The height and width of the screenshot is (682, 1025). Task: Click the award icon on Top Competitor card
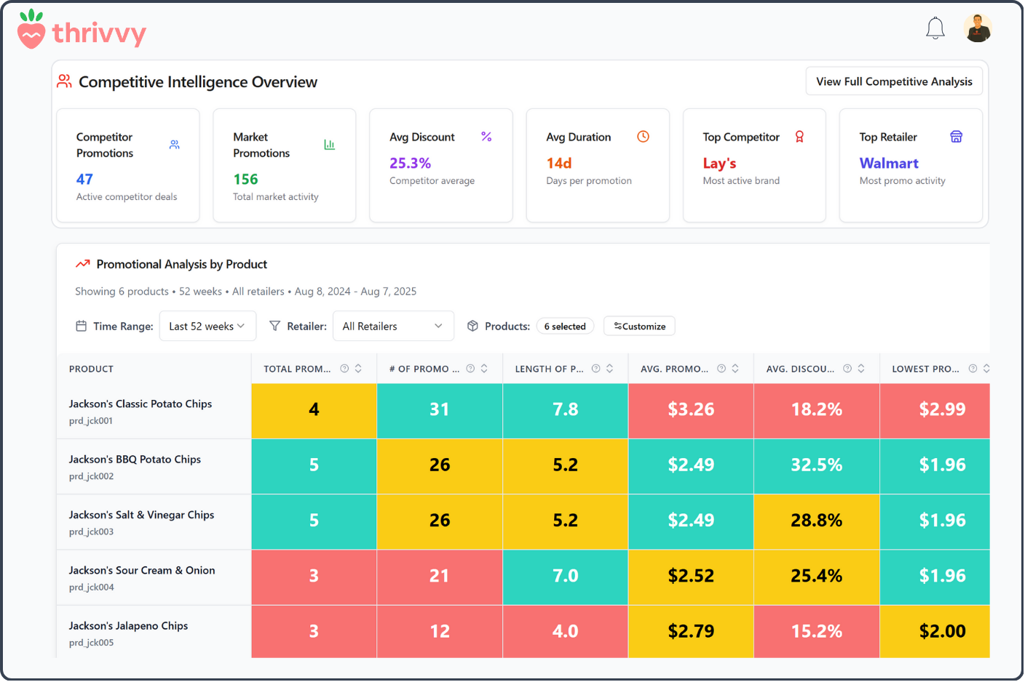[799, 136]
